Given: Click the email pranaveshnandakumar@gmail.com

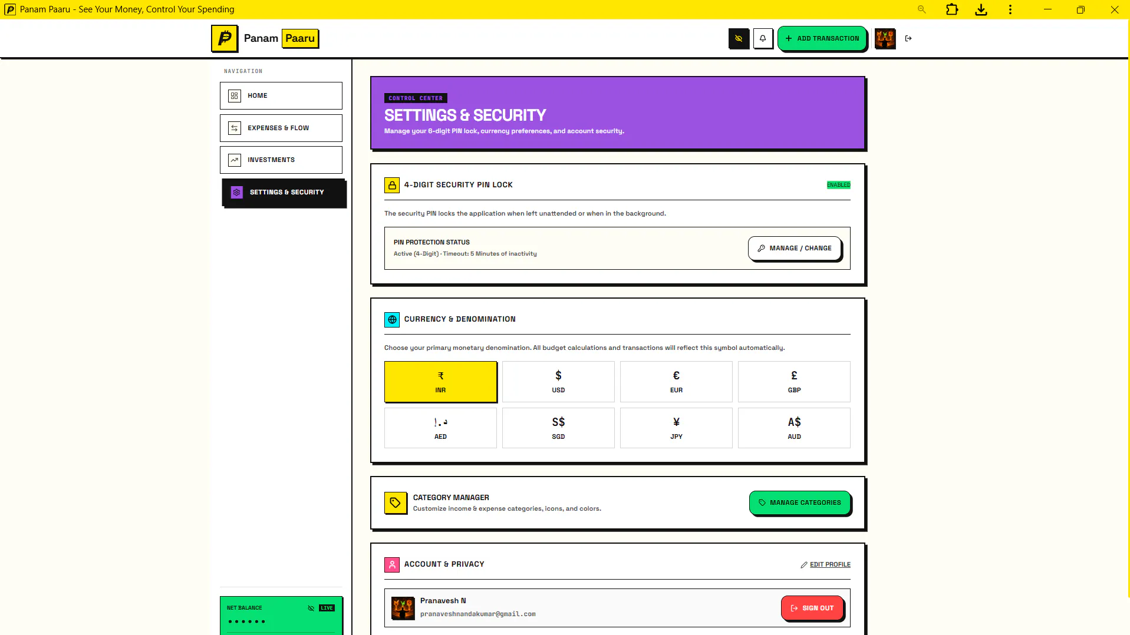Looking at the screenshot, I should coord(478,614).
